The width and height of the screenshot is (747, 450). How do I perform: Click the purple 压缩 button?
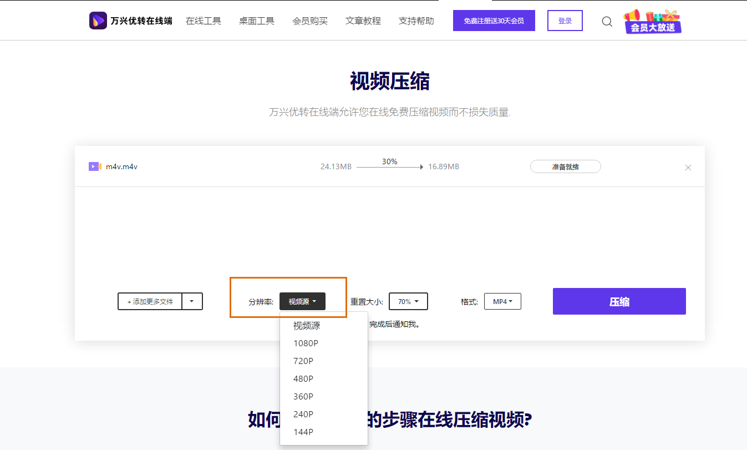pyautogui.click(x=619, y=301)
